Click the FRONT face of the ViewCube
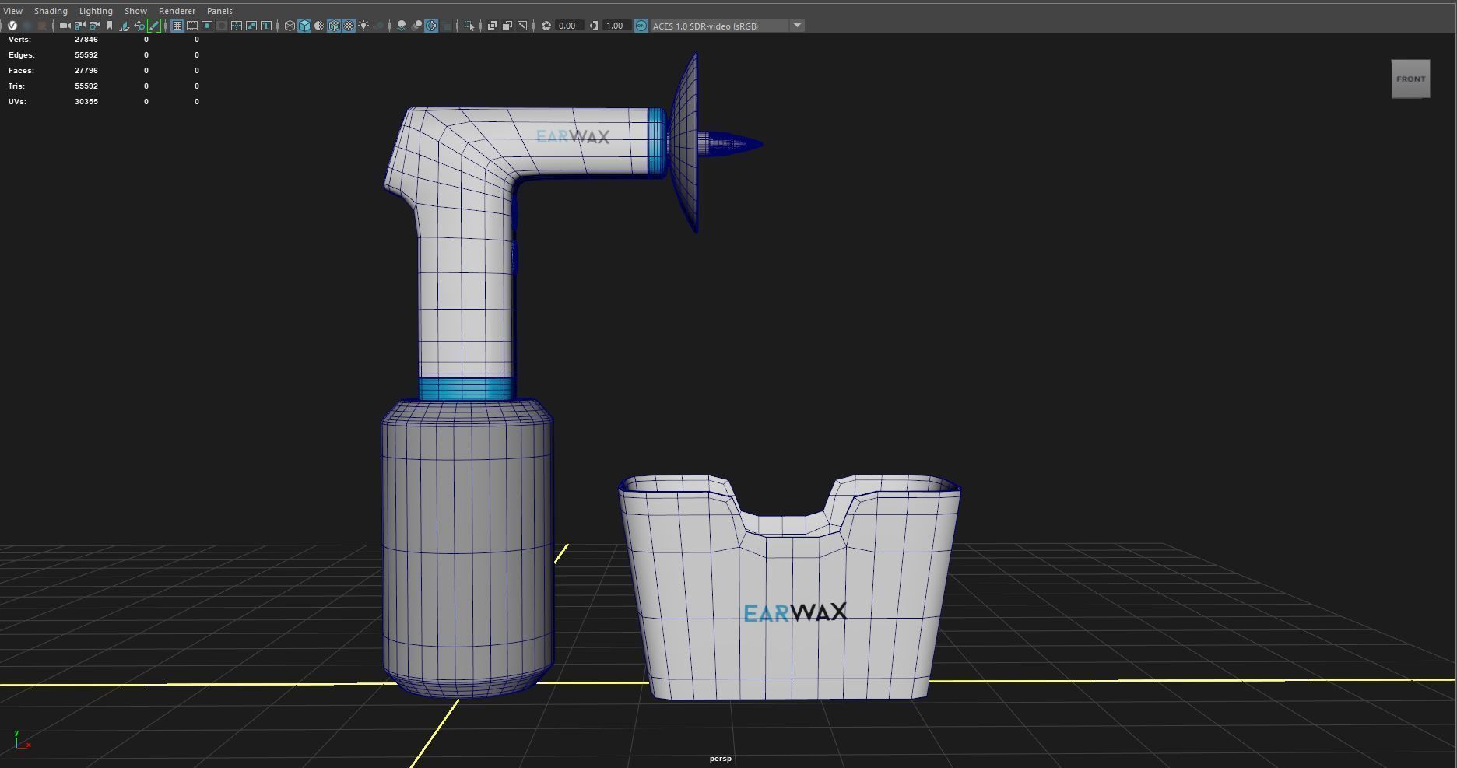The image size is (1457, 768). (x=1410, y=79)
